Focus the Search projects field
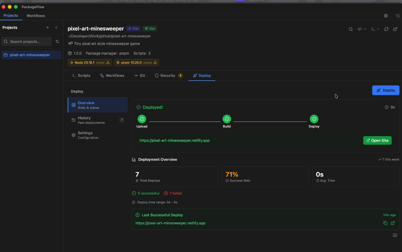 click(27, 41)
